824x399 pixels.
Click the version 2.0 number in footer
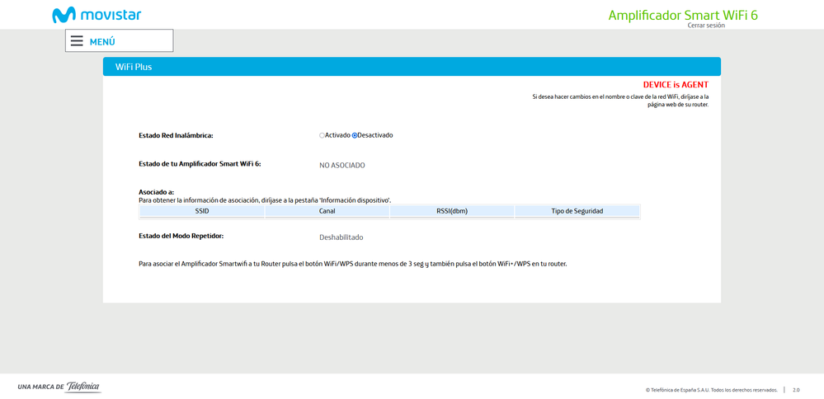[796, 389]
